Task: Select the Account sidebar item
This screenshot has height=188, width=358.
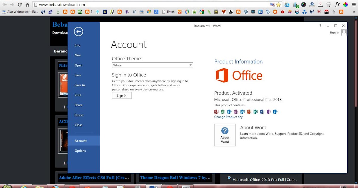Action: 84,141
